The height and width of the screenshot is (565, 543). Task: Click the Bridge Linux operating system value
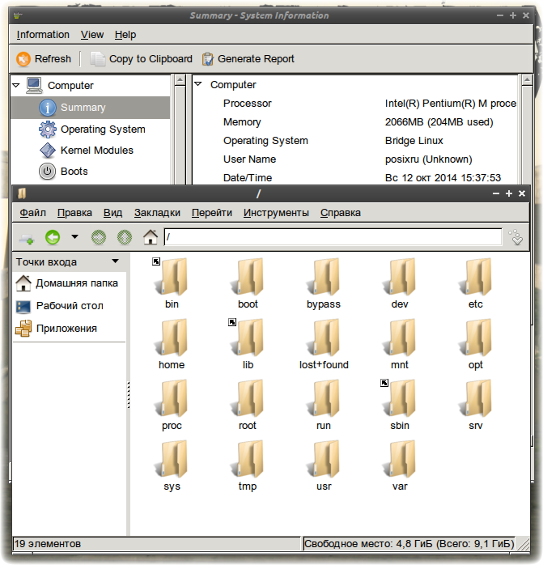[x=414, y=141]
